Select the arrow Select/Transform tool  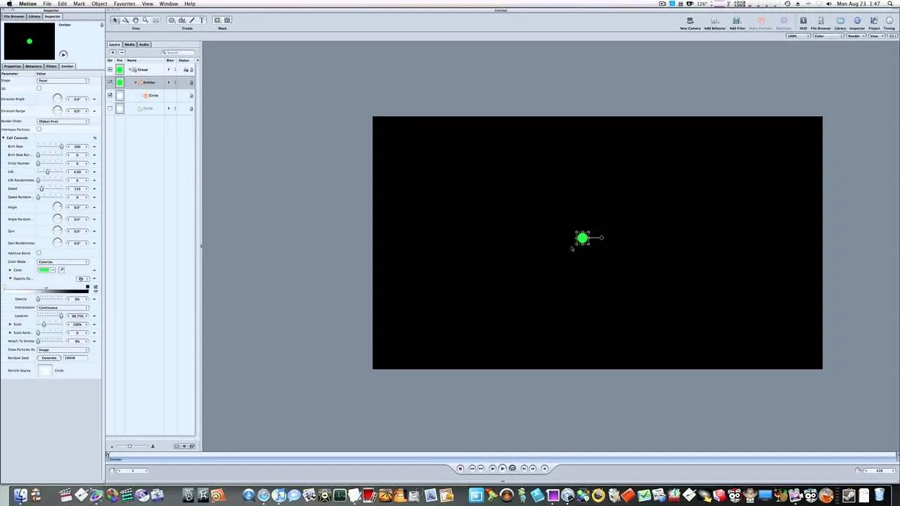pyautogui.click(x=115, y=20)
